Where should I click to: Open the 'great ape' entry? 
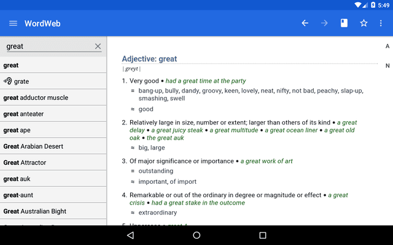(17, 130)
